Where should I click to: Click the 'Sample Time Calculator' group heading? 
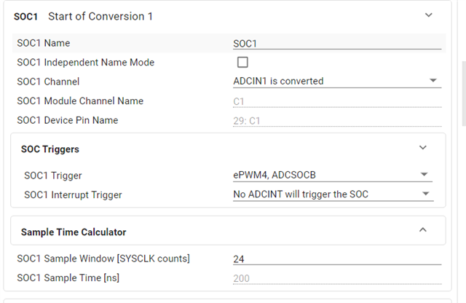coord(74,232)
